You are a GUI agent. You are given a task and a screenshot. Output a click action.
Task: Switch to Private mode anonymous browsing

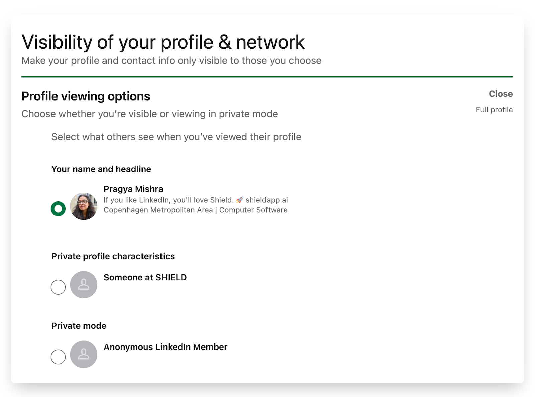coord(58,356)
